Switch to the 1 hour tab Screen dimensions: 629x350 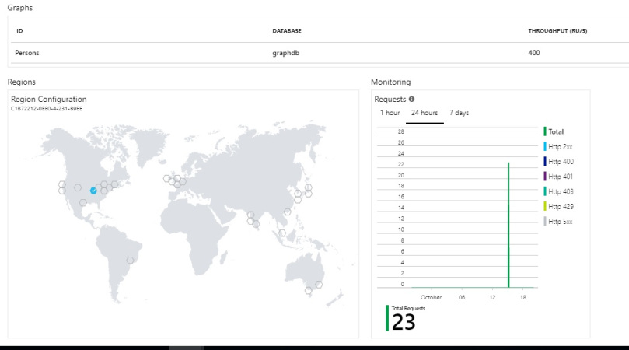(390, 113)
